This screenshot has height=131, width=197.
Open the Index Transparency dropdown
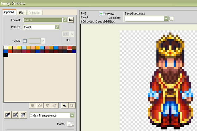(x=72, y=115)
